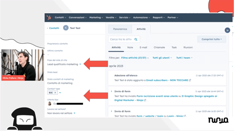This screenshot has height=131, width=234.
Task: Open external link icon after Digital Marketer - Ninja
Action: pyautogui.click(x=145, y=100)
